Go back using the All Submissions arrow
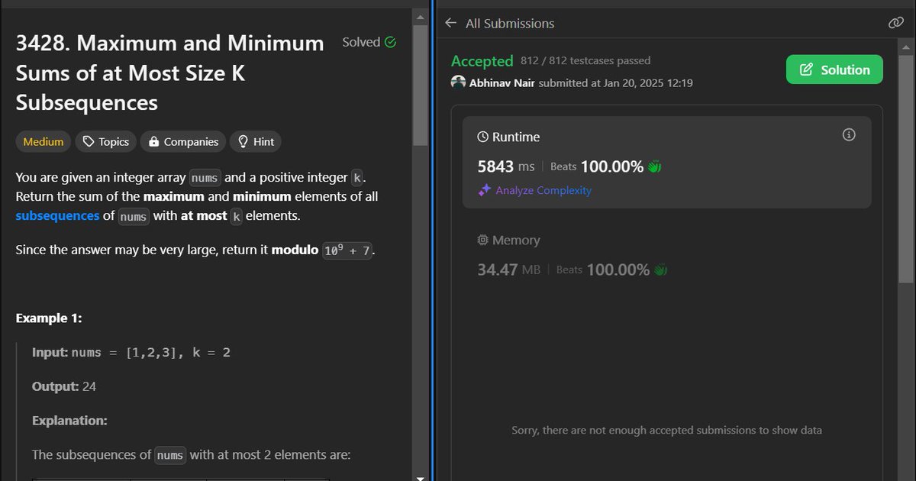 450,23
